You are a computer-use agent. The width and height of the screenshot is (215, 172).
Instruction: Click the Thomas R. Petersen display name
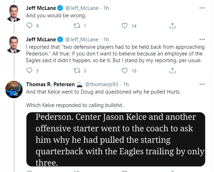(50, 84)
